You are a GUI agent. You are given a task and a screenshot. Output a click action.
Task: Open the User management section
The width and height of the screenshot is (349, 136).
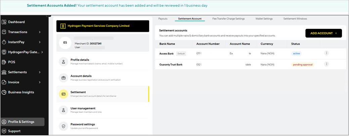[x=102, y=110]
